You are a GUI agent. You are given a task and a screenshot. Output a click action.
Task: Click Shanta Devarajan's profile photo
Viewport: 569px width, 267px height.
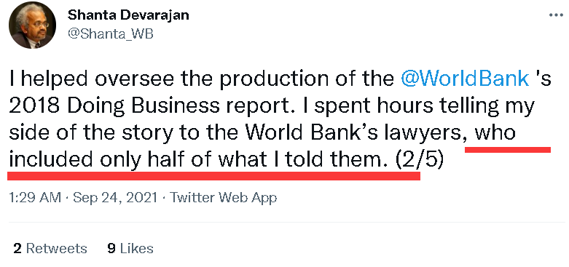pos(32,25)
